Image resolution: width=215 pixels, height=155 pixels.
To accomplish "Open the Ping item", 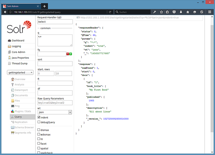I will click(x=15, y=106).
